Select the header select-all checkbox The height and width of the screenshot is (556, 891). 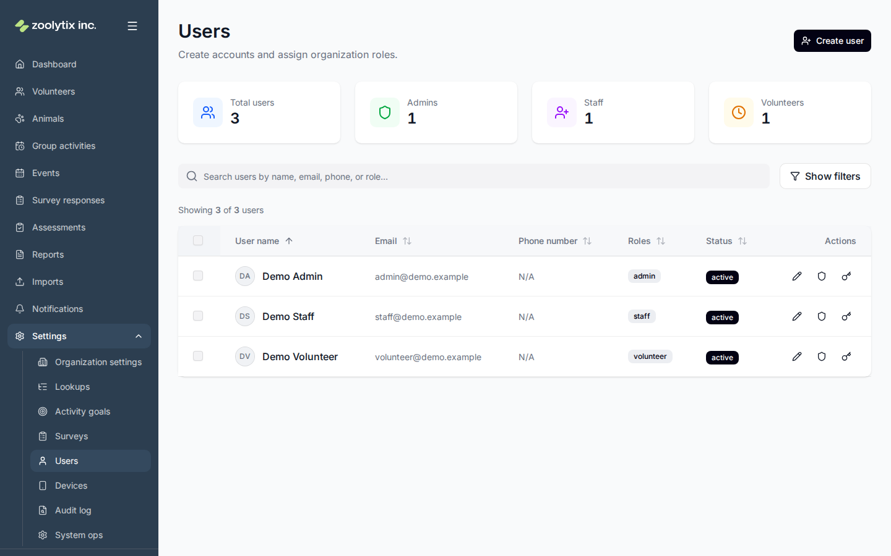(x=198, y=240)
